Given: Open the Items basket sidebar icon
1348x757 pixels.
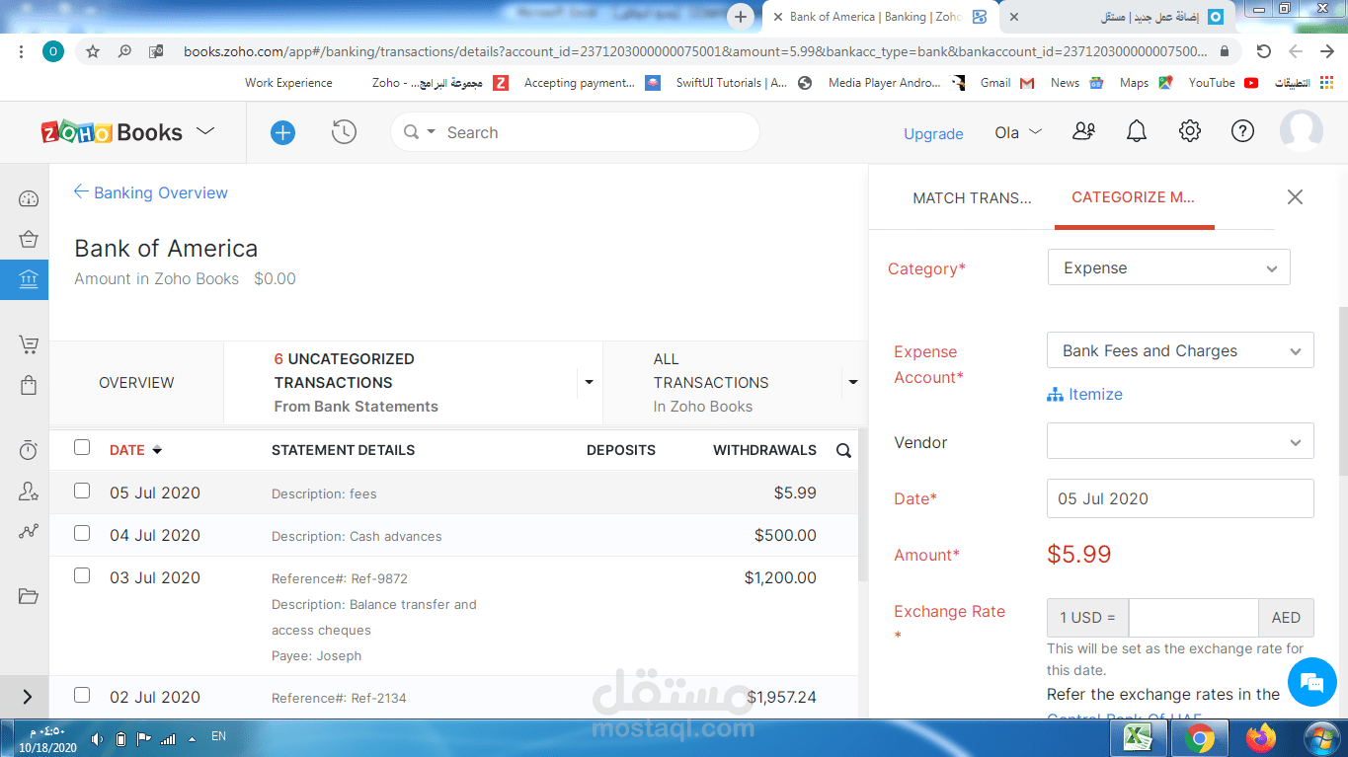Looking at the screenshot, I should click(29, 239).
